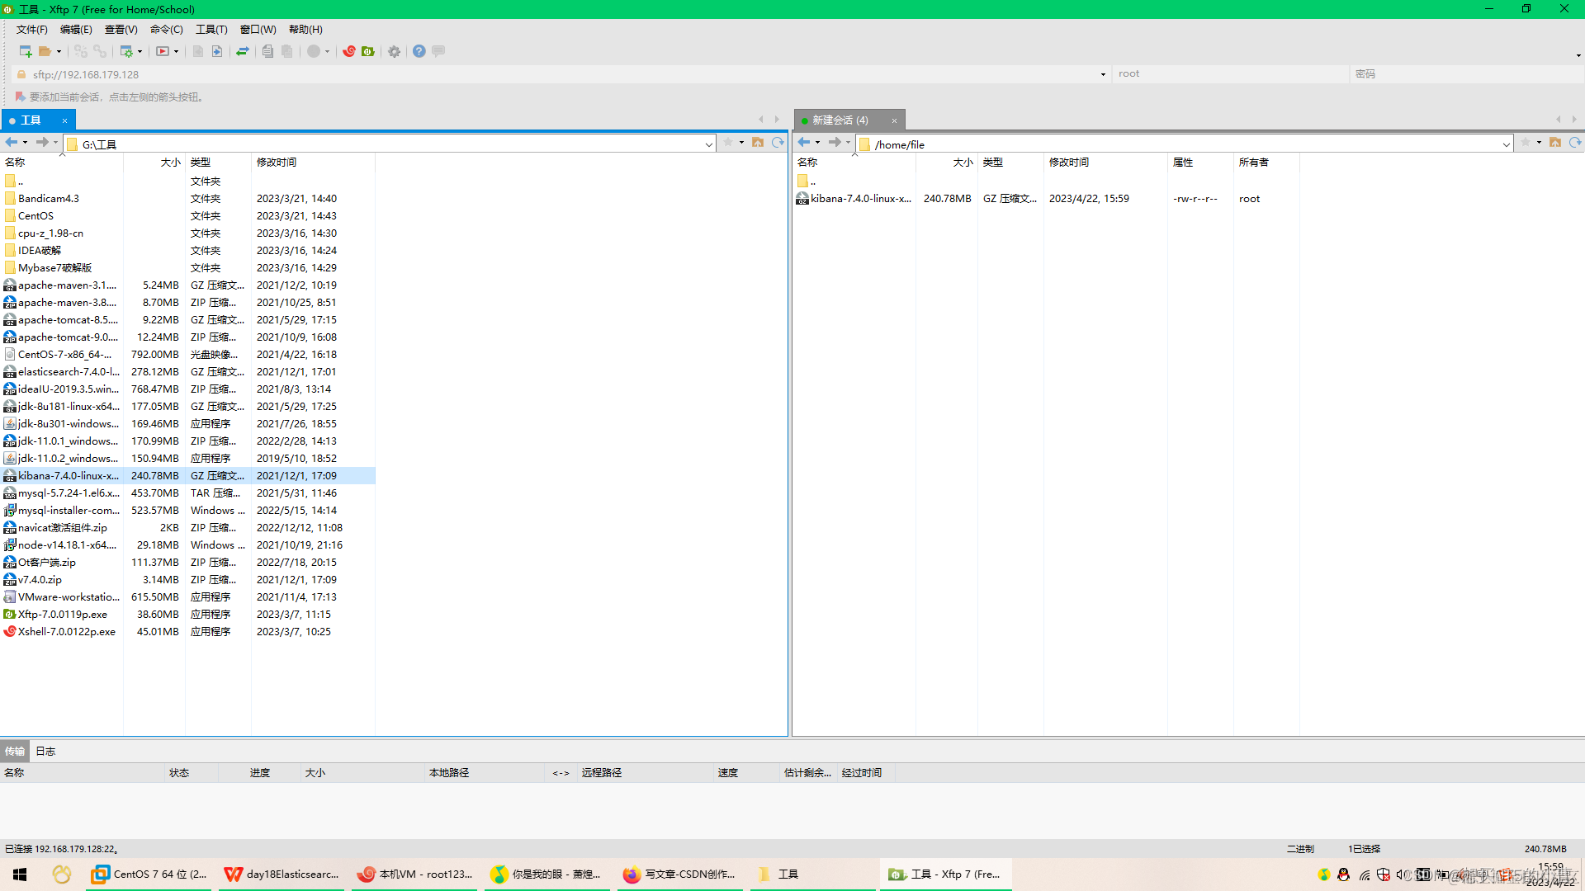Screen dimensions: 1585x891
Task: Click the add current session bookmark arrow
Action: tap(21, 97)
